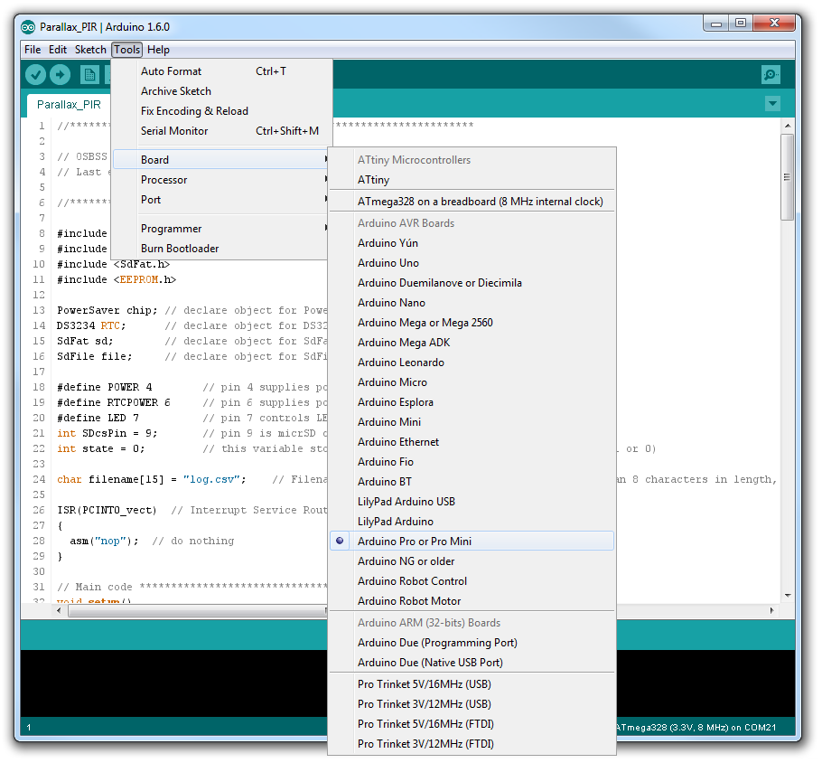Select ATmega328 on a breadboard board
The image size is (822, 763).
[x=472, y=202]
